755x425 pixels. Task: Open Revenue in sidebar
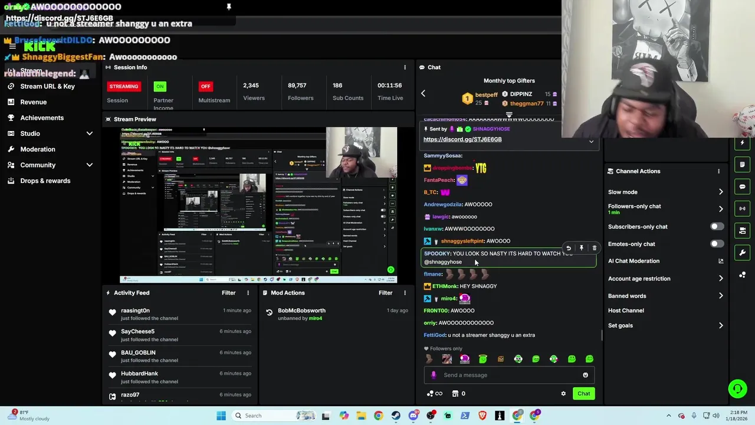(x=33, y=102)
